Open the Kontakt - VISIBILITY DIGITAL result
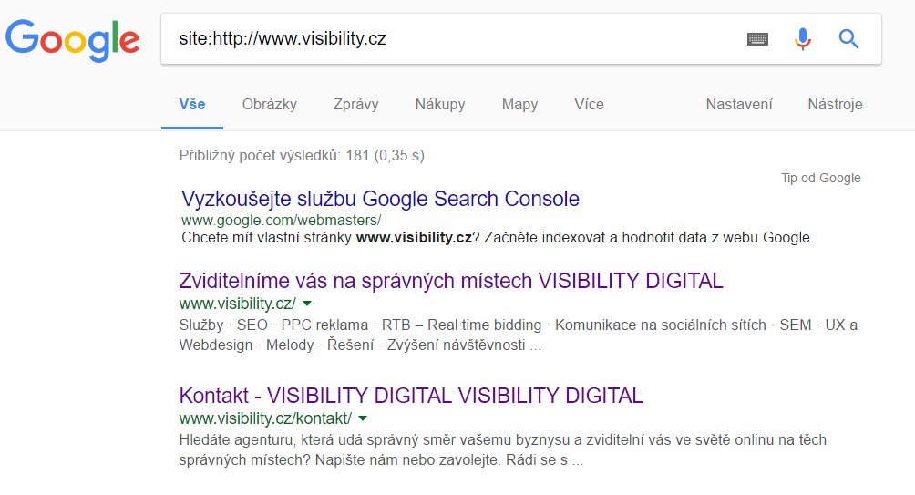 (x=411, y=396)
